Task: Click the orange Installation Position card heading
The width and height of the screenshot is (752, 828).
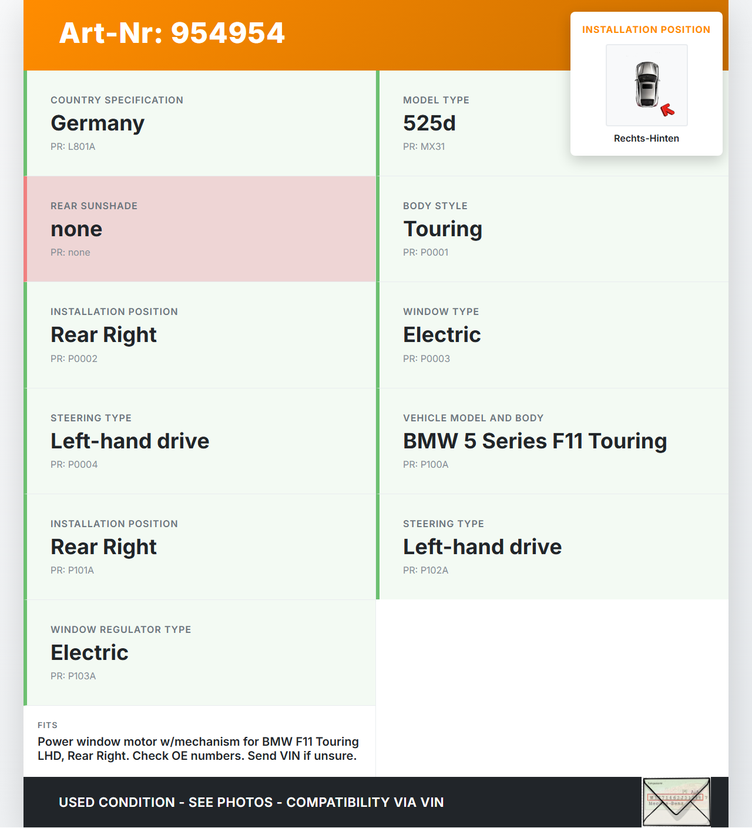Action: tap(646, 29)
